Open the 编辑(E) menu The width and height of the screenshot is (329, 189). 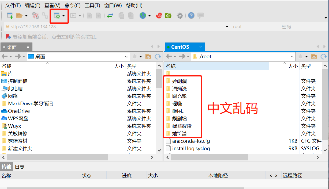[33, 5]
